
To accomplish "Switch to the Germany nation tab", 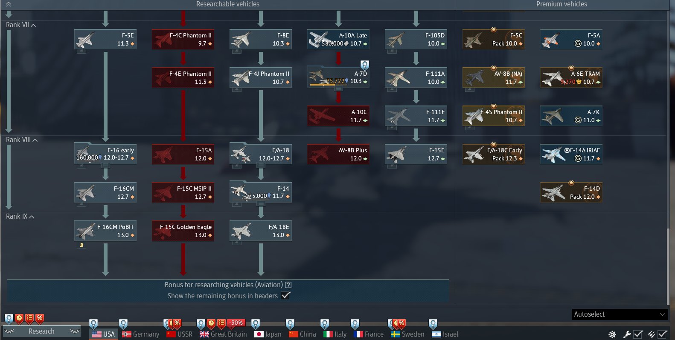I will pos(140,334).
